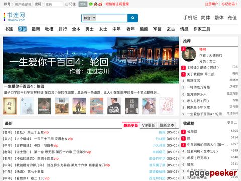Open 《道士登山》 第一卷 update row

click(53, 152)
